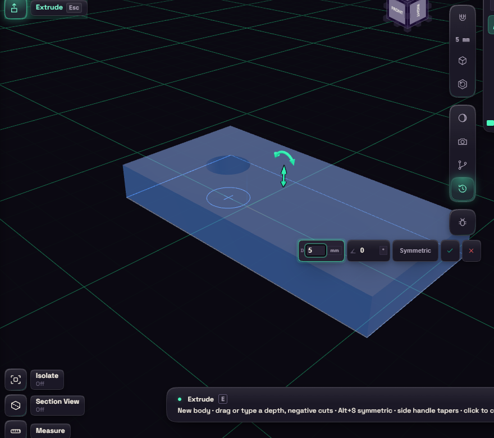Screen dimensions: 494x438
Task: Click the Section View cube icon
Action: (x=16, y=405)
